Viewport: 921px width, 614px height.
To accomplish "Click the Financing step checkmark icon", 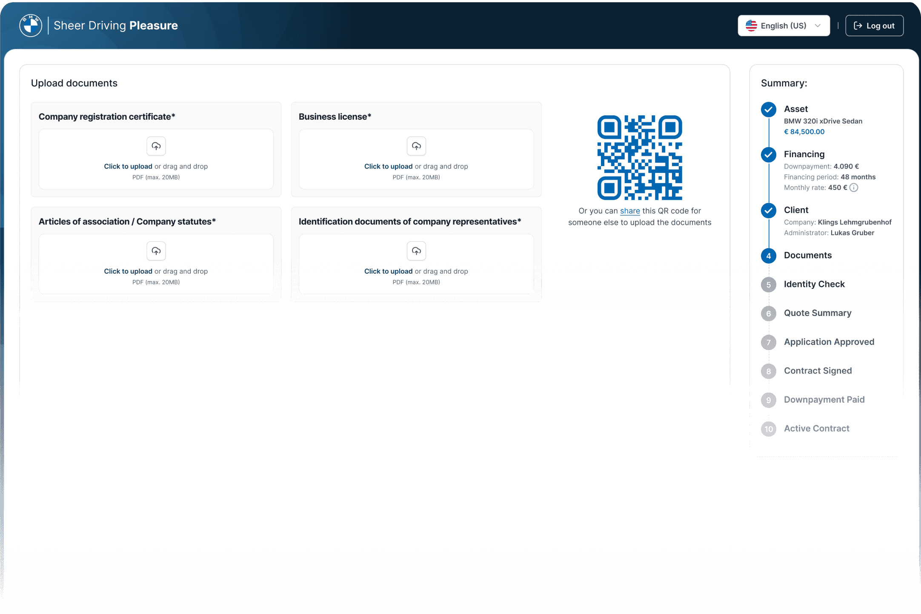I will point(768,155).
